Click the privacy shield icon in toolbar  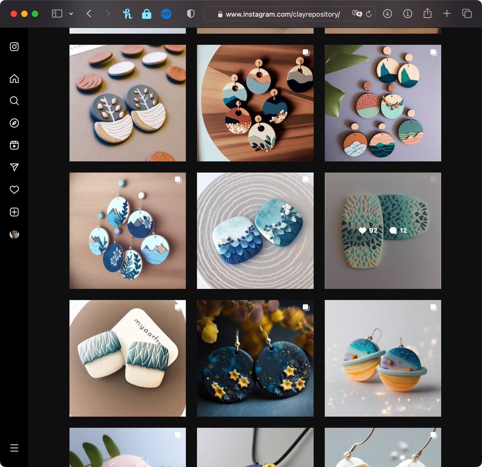point(191,14)
